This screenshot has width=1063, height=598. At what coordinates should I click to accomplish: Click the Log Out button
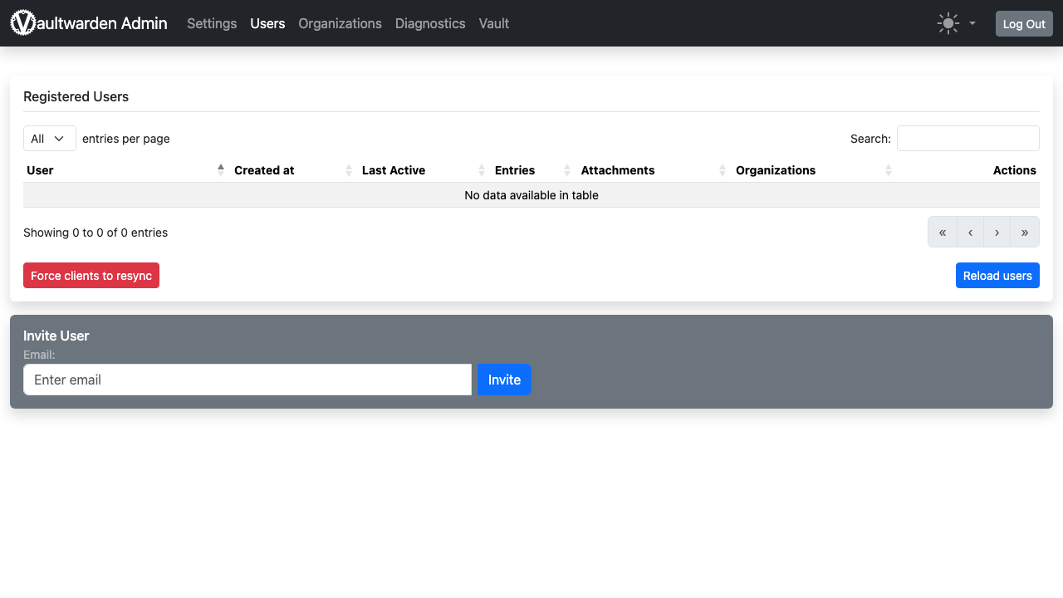(x=1024, y=23)
